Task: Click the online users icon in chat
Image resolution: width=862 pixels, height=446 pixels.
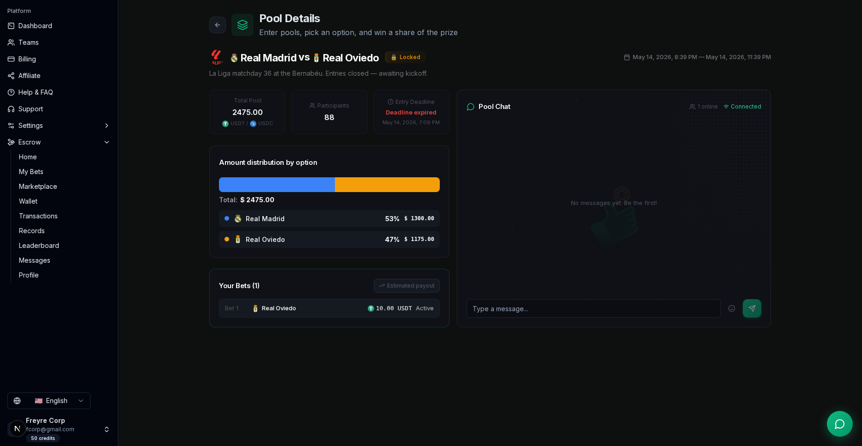Action: [692, 107]
